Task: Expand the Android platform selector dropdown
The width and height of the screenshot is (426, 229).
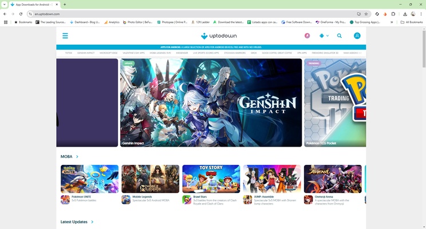Action: click(x=324, y=35)
